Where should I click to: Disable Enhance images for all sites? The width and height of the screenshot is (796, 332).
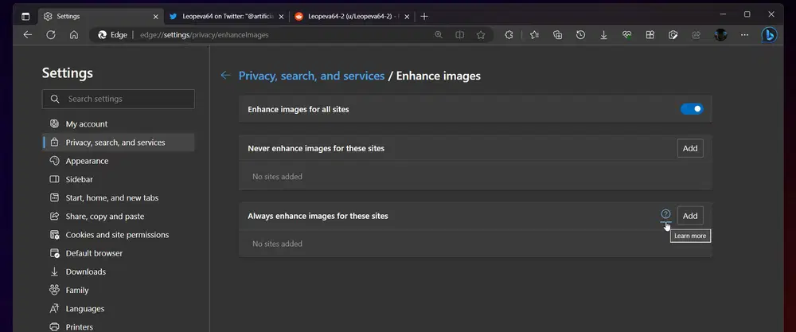[691, 109]
